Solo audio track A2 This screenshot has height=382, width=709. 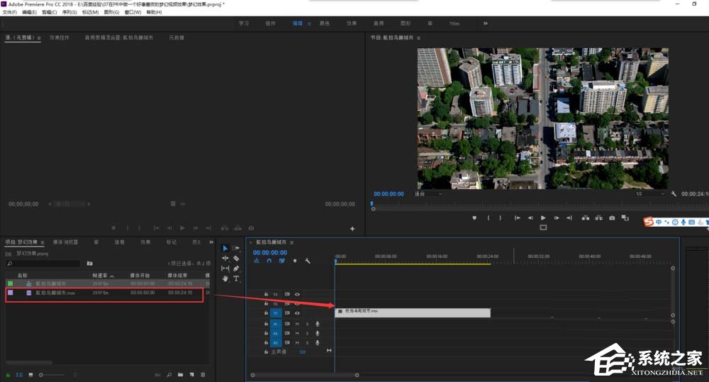click(307, 333)
